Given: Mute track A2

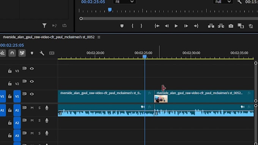Looking at the screenshot, I should pyautogui.click(x=32, y=120).
